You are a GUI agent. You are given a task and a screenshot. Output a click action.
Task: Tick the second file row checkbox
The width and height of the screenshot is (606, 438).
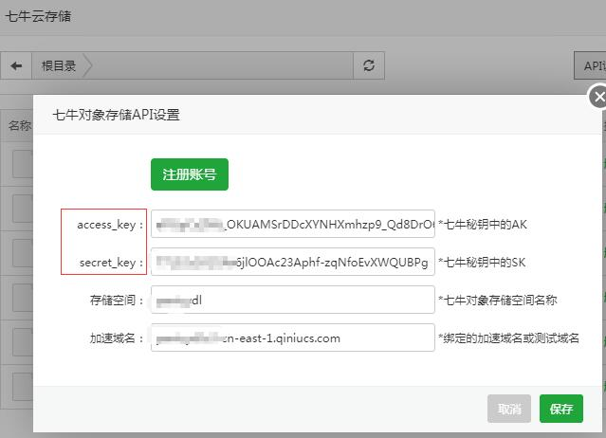(x=22, y=208)
